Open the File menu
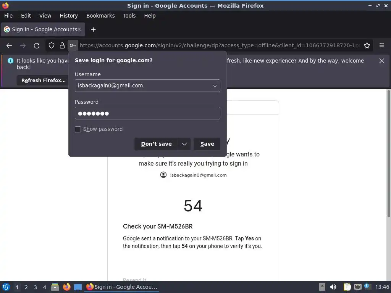 point(8,16)
